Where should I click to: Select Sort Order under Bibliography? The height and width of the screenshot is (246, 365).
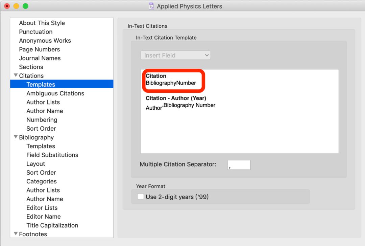click(x=41, y=173)
